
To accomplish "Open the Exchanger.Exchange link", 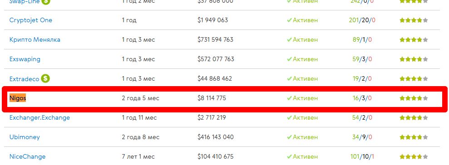I will point(39,117).
